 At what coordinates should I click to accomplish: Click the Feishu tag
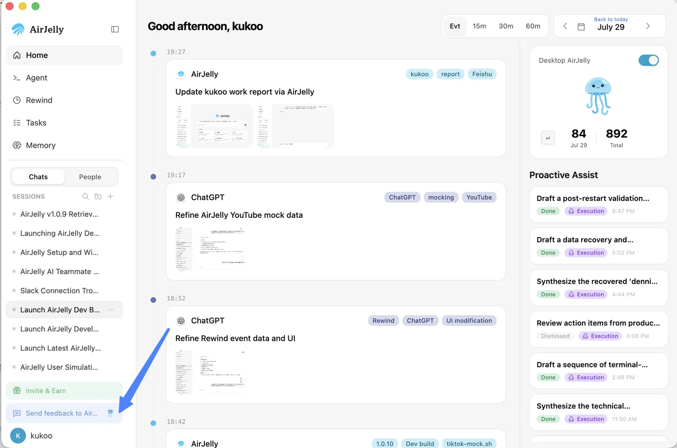[482, 74]
